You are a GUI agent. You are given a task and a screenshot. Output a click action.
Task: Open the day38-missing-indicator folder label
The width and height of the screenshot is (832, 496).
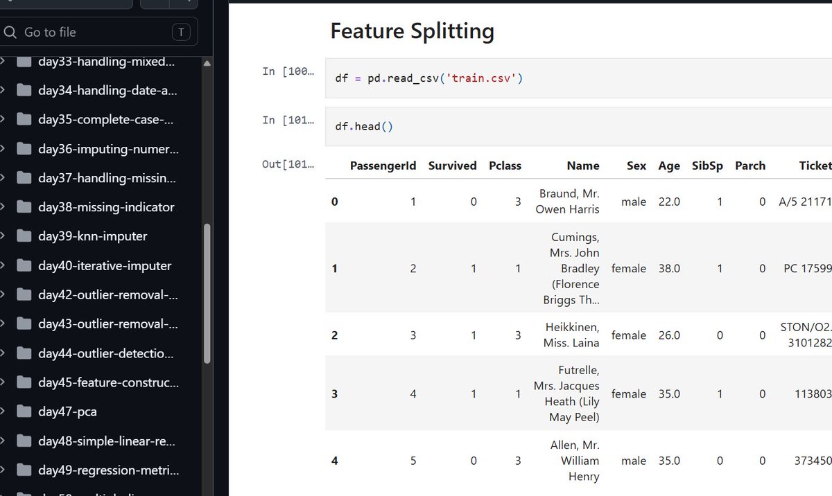coord(106,207)
